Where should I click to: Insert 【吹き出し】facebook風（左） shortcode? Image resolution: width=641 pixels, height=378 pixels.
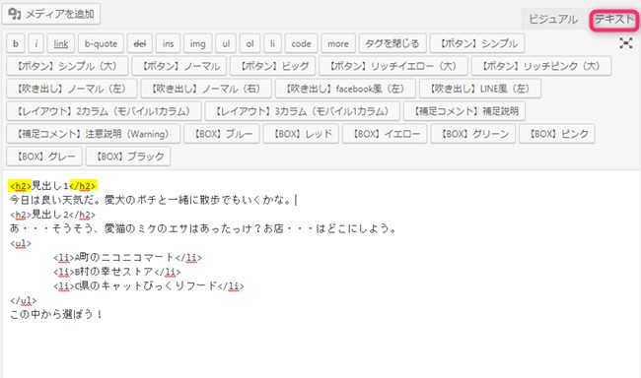[x=345, y=89]
